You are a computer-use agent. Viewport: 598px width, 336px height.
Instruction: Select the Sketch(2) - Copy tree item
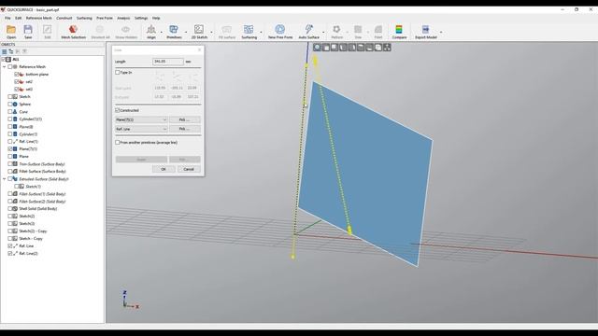pyautogui.click(x=33, y=231)
